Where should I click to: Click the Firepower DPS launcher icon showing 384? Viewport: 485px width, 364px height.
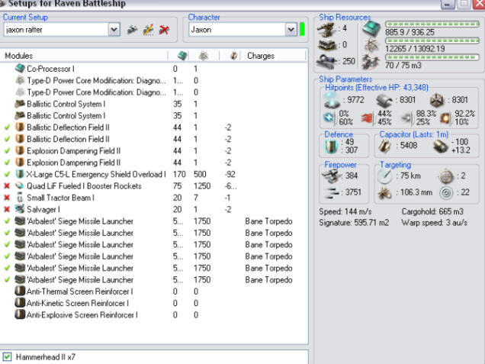click(x=332, y=176)
